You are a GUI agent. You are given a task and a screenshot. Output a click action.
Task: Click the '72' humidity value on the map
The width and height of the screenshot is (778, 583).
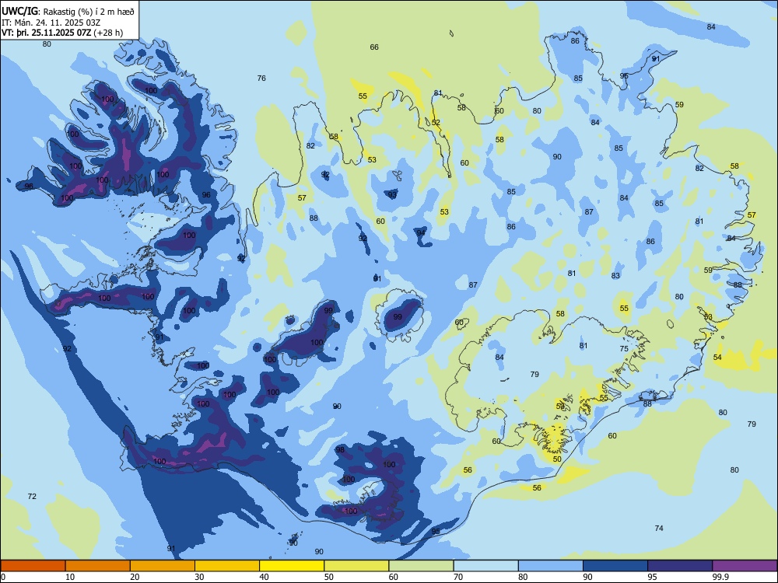[32, 496]
